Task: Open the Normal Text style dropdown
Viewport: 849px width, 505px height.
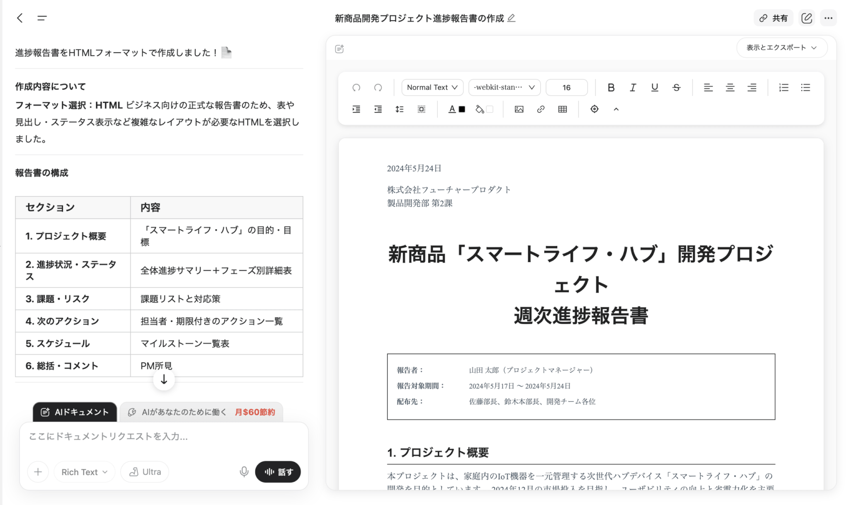Action: click(432, 87)
